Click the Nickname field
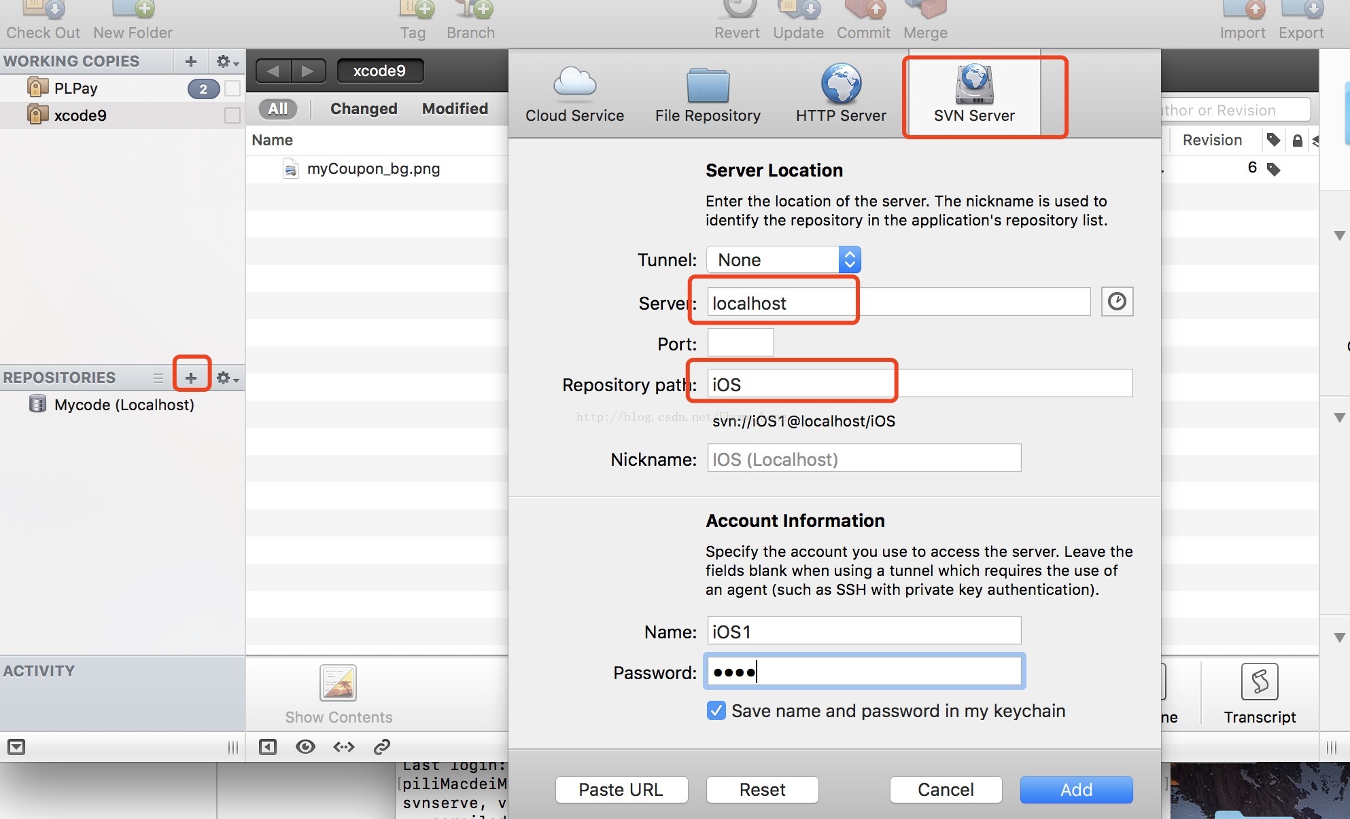The width and height of the screenshot is (1350, 819). click(864, 458)
